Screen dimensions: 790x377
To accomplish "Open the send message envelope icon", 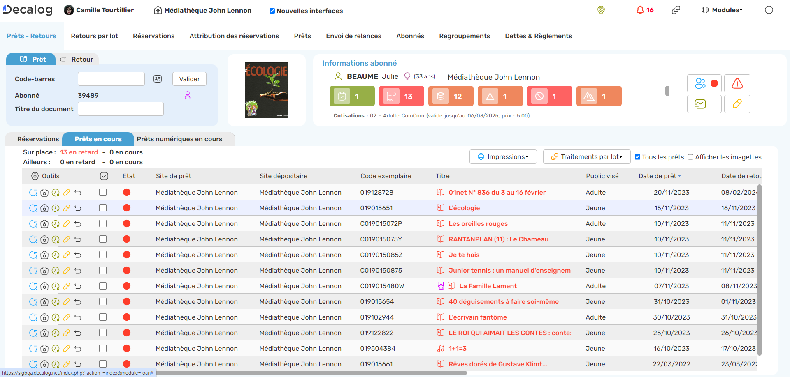I will coord(704,104).
